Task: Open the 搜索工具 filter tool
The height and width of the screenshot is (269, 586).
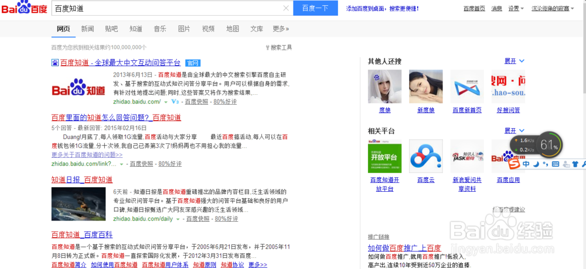Action: [x=279, y=47]
